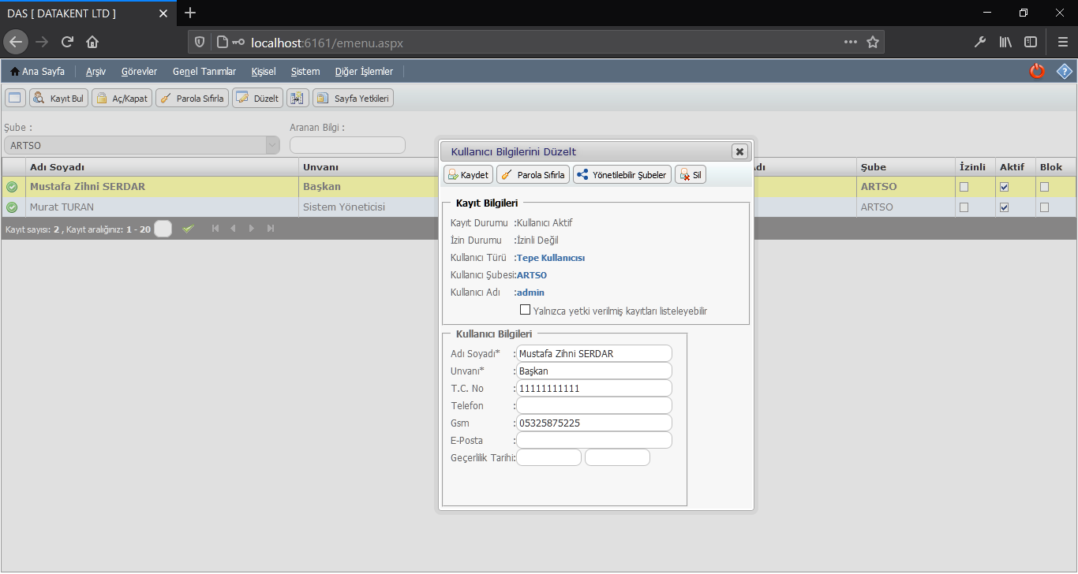Click the green checkmark in the pager bar
Screen dimensions: 1078x574
point(188,229)
